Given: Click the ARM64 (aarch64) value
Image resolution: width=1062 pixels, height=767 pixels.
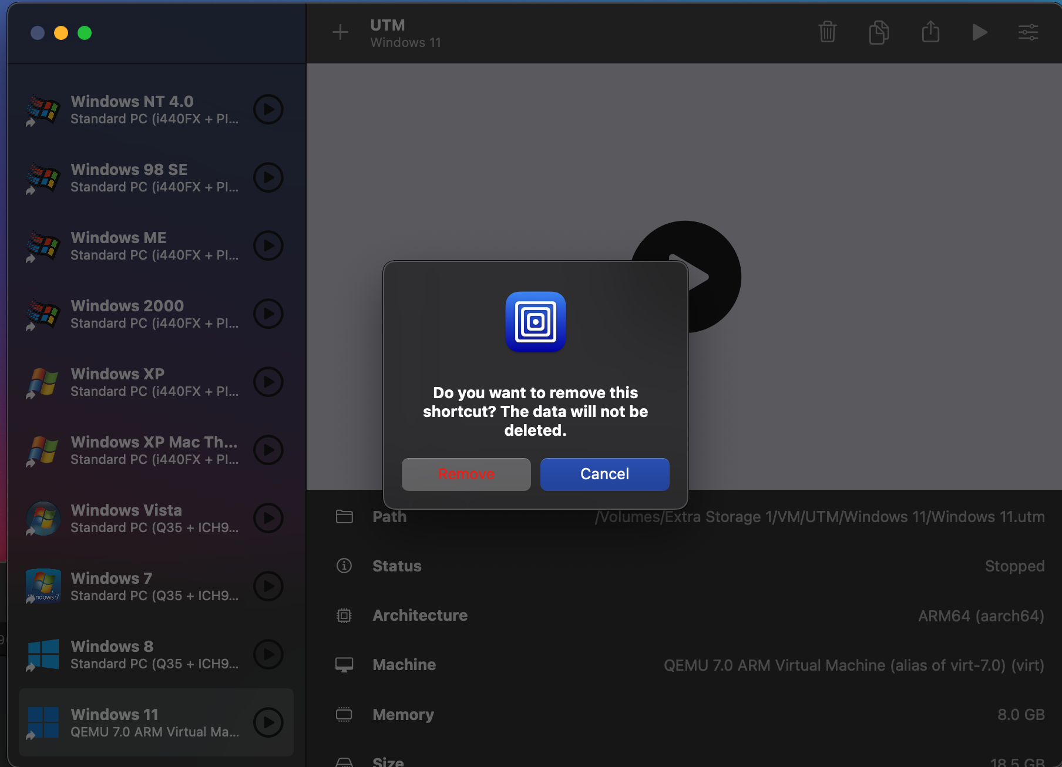Looking at the screenshot, I should pos(981,616).
